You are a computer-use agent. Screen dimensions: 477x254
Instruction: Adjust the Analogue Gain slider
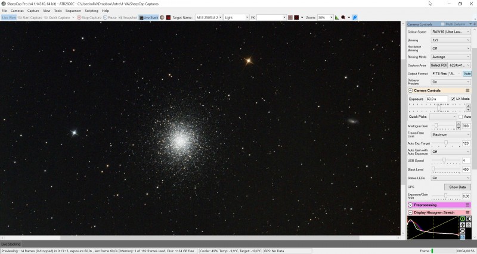tap(436, 126)
